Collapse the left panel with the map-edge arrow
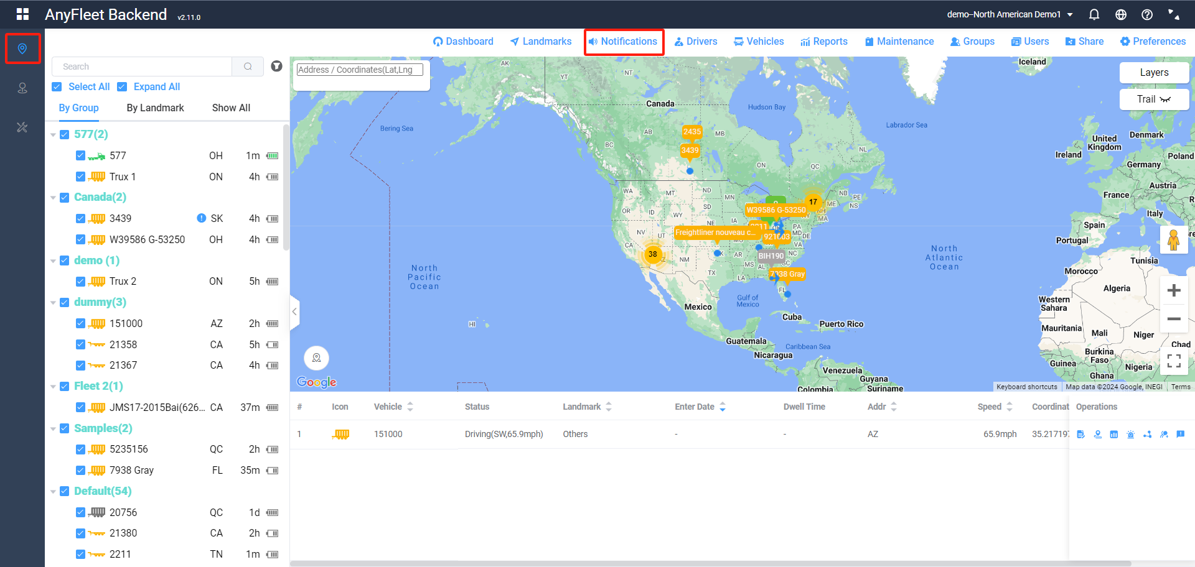Image resolution: width=1195 pixels, height=567 pixels. (x=294, y=311)
